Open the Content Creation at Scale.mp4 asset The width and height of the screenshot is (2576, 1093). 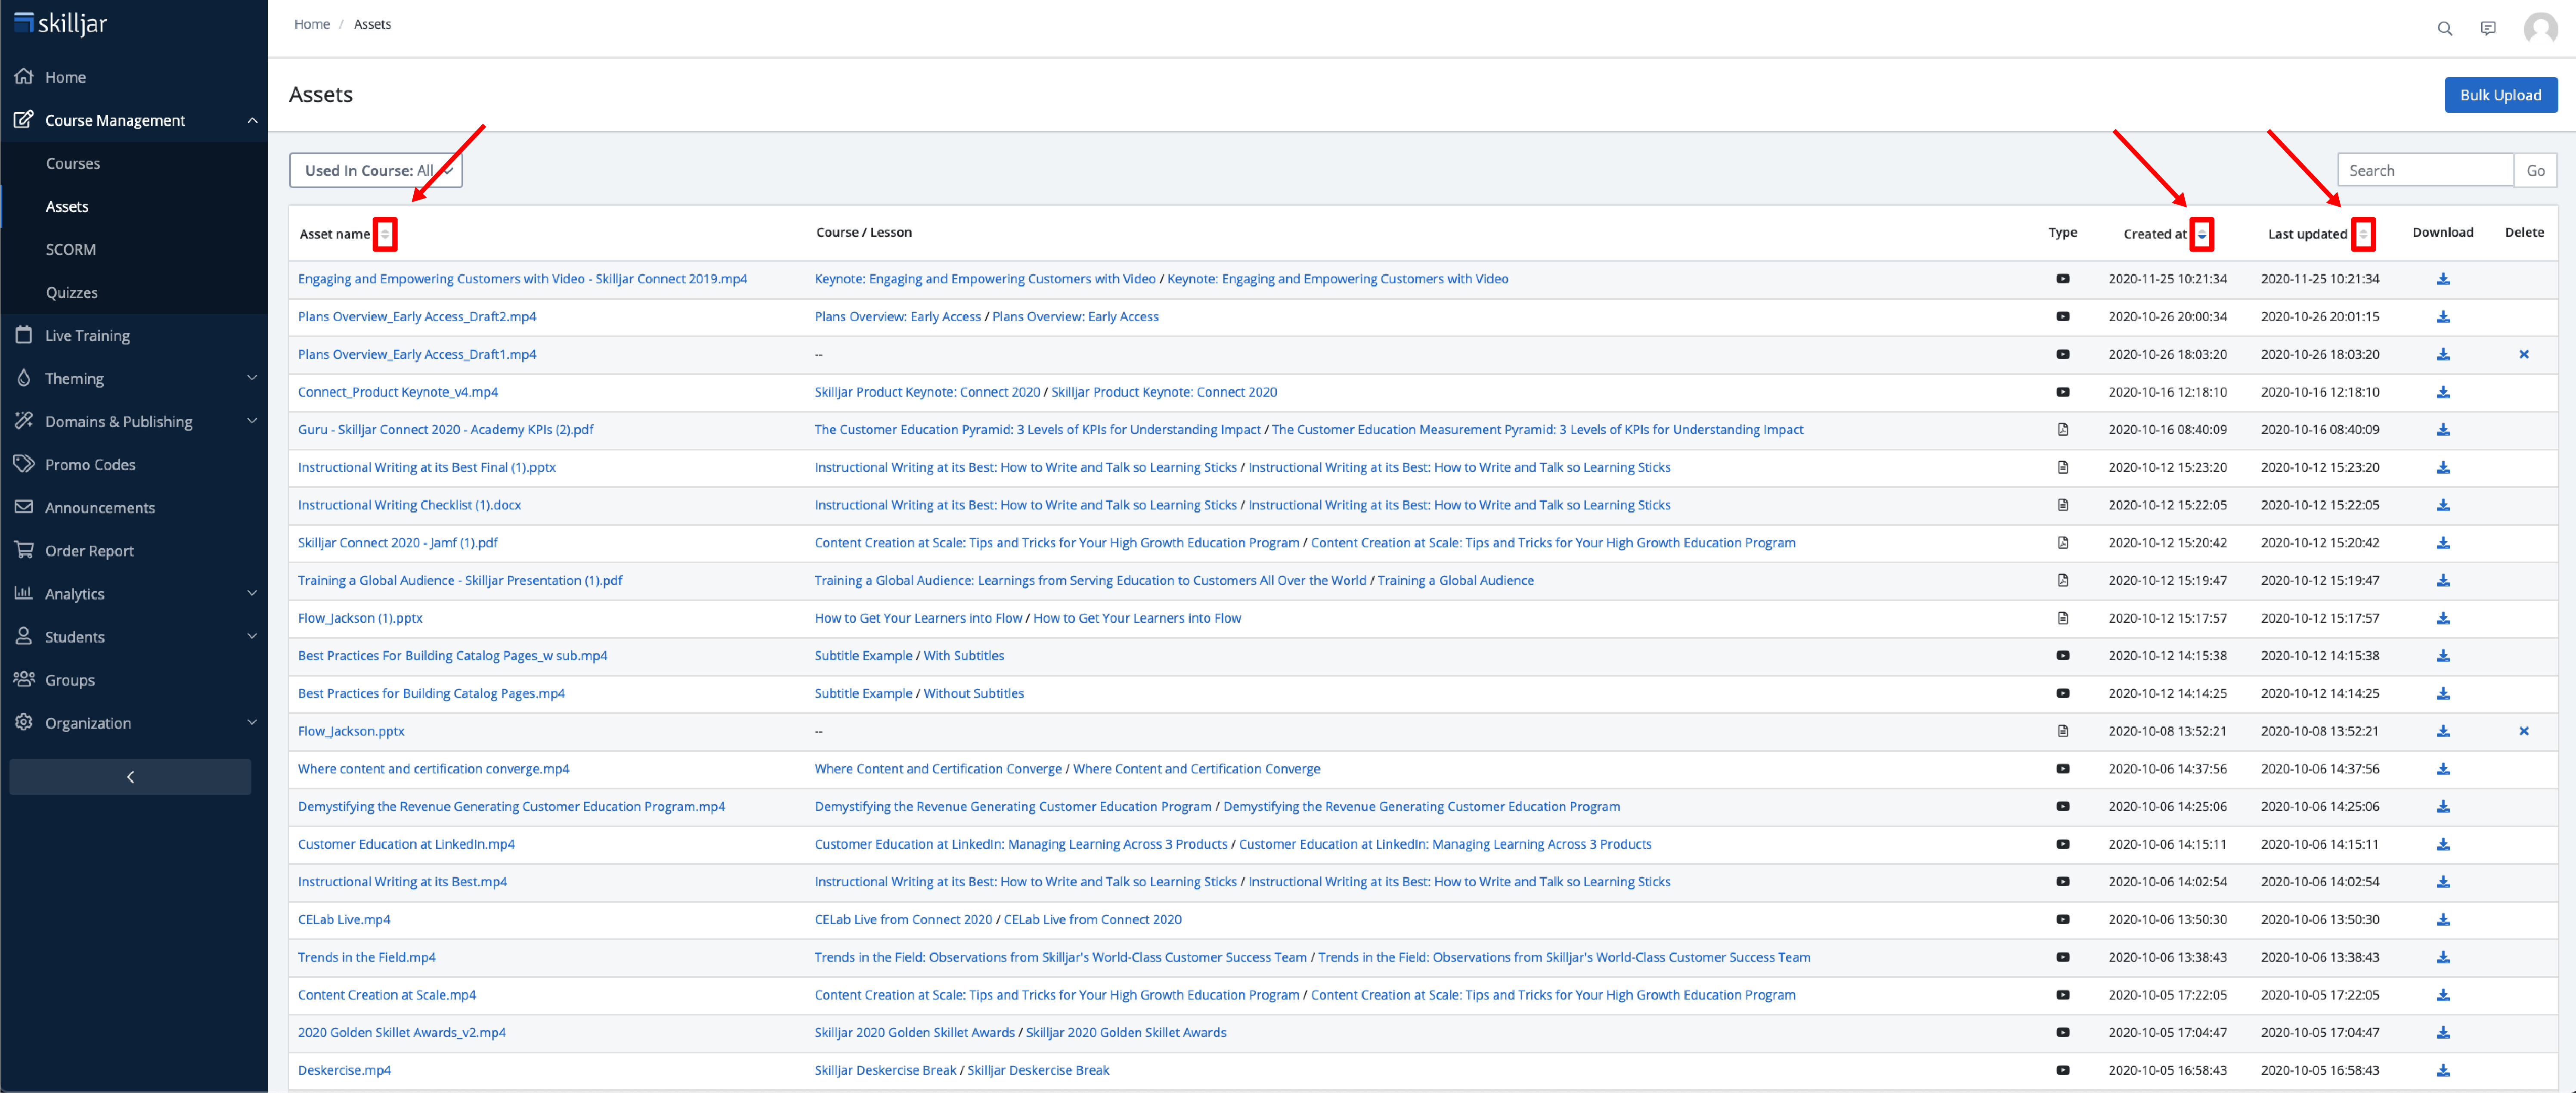pyautogui.click(x=387, y=995)
